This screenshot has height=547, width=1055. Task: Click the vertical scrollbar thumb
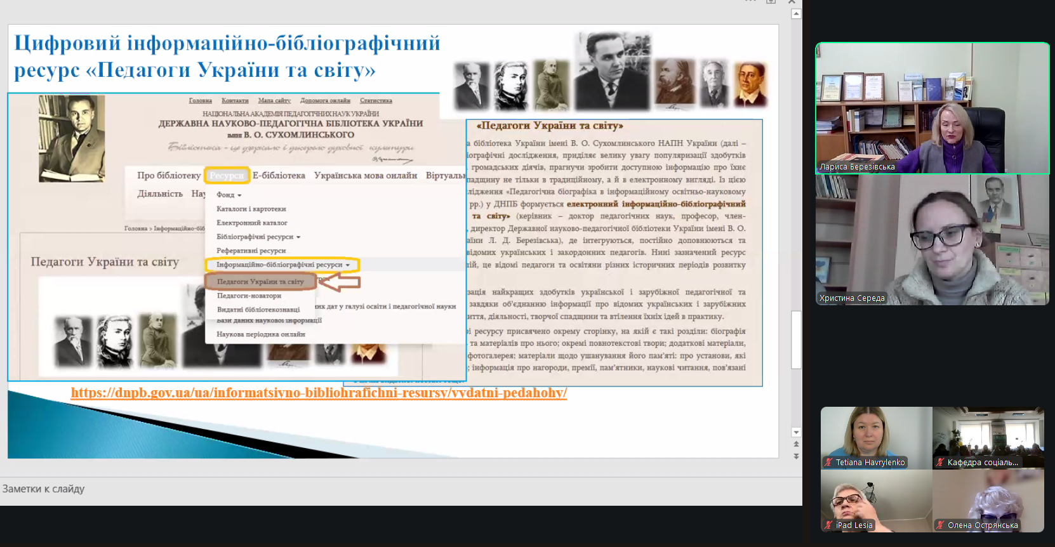coord(796,339)
